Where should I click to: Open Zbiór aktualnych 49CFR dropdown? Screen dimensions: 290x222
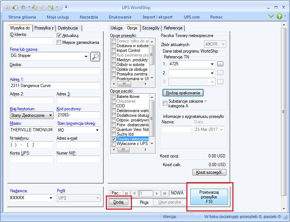[x=223, y=44]
